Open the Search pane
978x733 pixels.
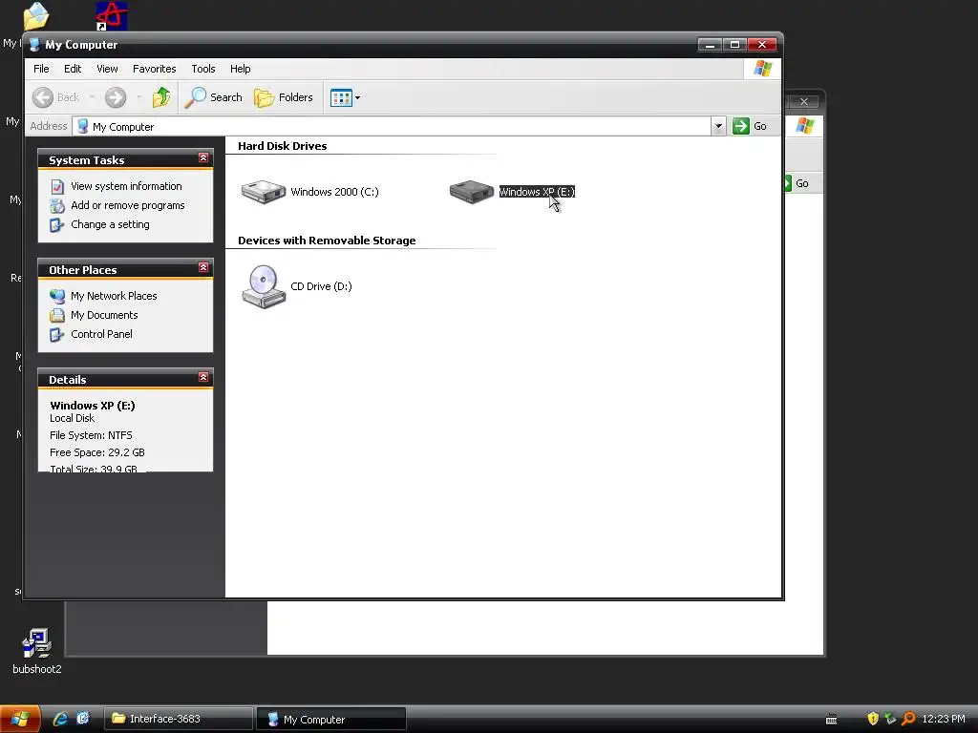213,97
